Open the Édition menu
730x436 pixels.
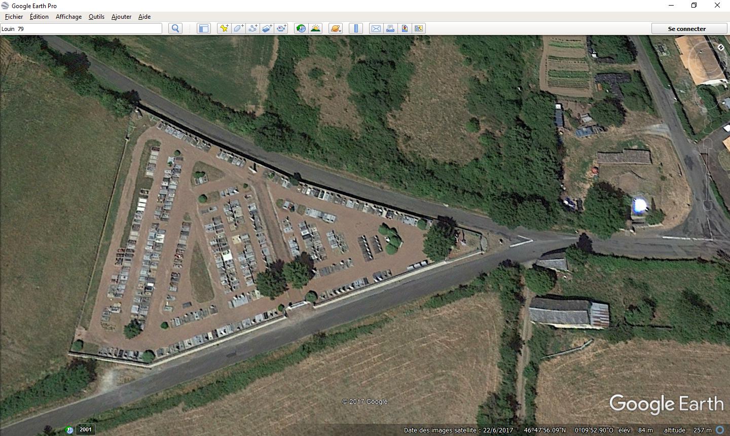(x=39, y=17)
